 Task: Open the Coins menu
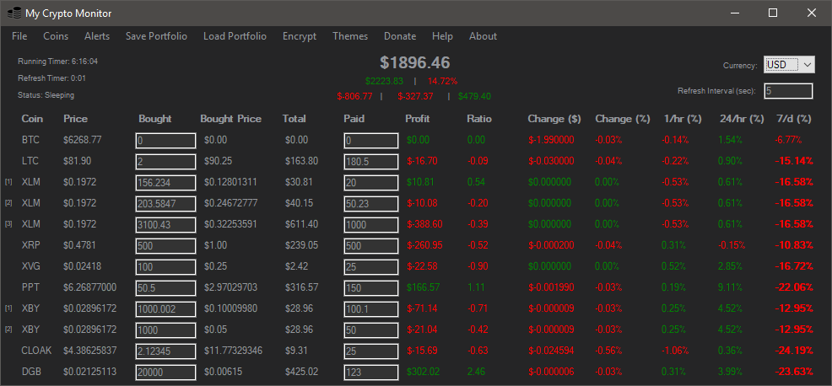pyautogui.click(x=56, y=36)
